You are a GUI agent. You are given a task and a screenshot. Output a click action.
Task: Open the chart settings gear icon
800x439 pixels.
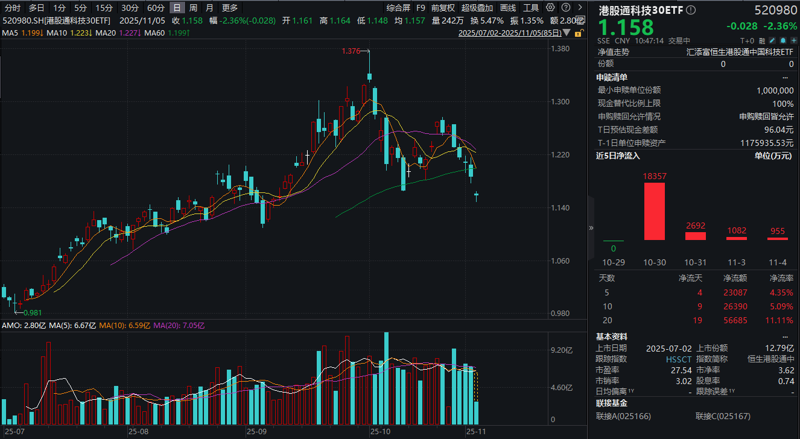click(550, 8)
